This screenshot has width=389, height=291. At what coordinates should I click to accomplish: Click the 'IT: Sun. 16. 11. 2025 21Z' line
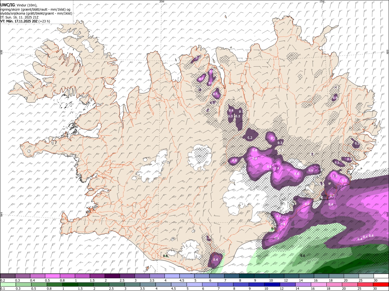[x=19, y=17]
